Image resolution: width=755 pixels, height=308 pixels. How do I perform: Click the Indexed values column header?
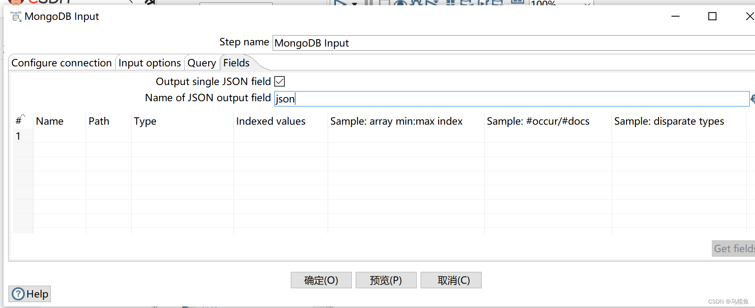(281, 121)
